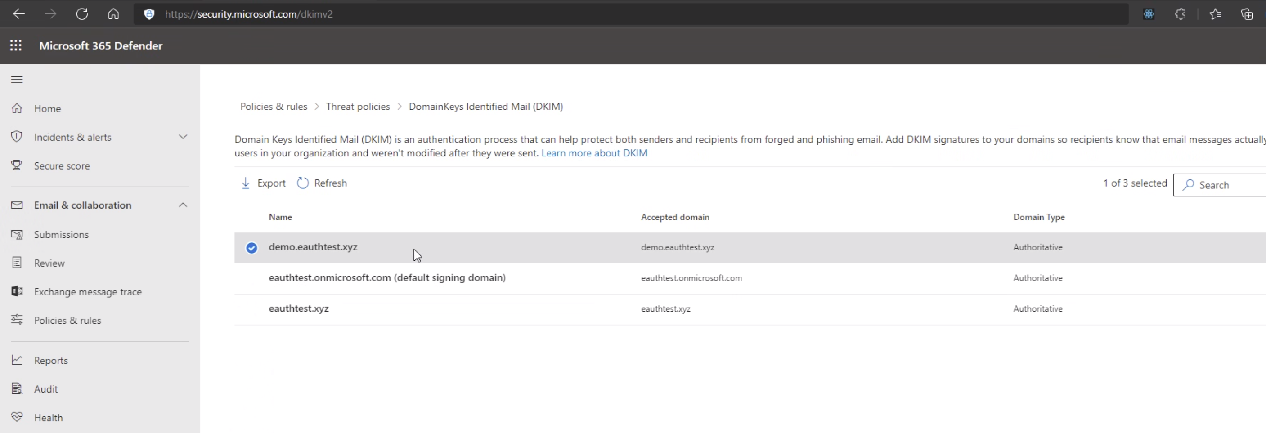Click the Reports chart icon

(17, 360)
